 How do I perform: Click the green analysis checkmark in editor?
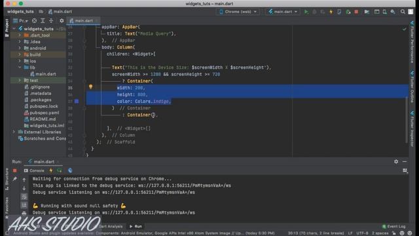pos(405,29)
